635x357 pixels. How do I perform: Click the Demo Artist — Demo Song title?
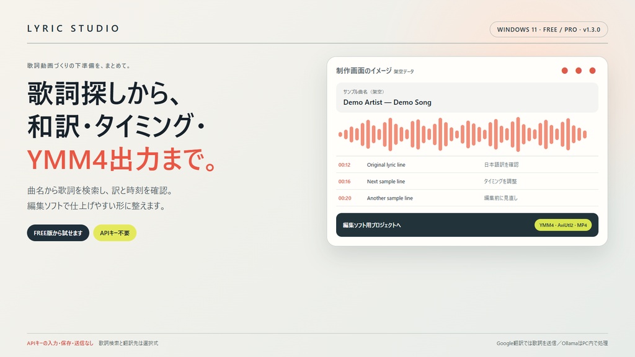click(x=387, y=102)
